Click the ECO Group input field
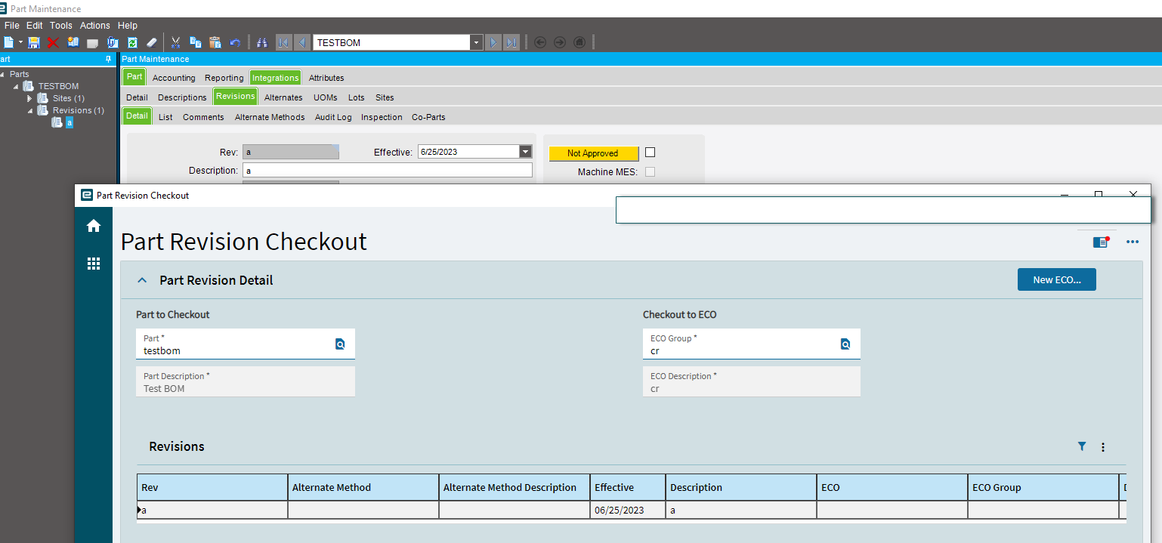 pos(751,344)
